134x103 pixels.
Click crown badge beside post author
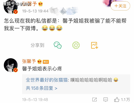(41, 4)
